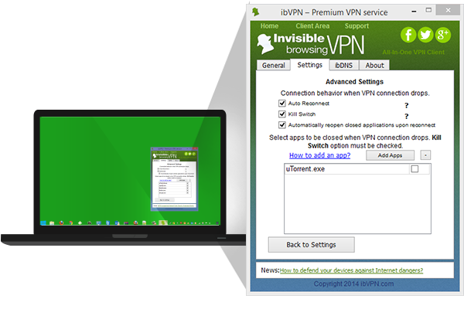Click the All-In-One VPN Client text
Viewport: 464px width, 309px height.
coord(414,53)
